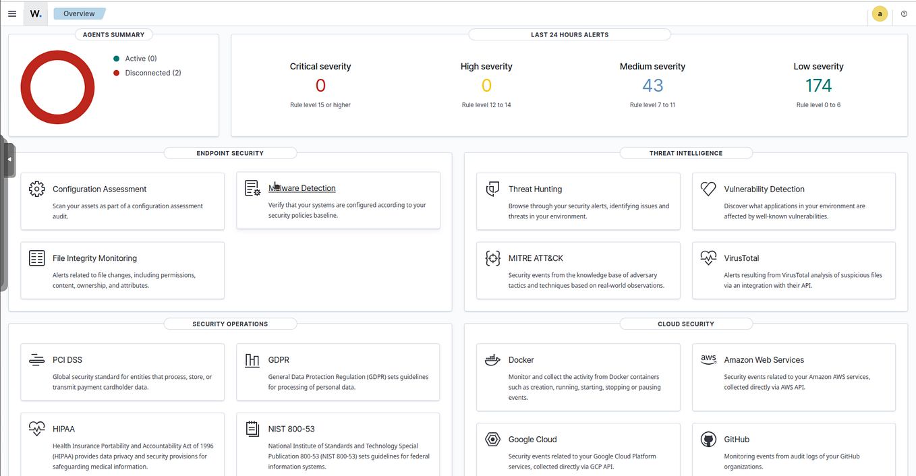Viewport: 916px width, 476px height.
Task: Open the hamburger navigation menu
Action: (x=12, y=13)
